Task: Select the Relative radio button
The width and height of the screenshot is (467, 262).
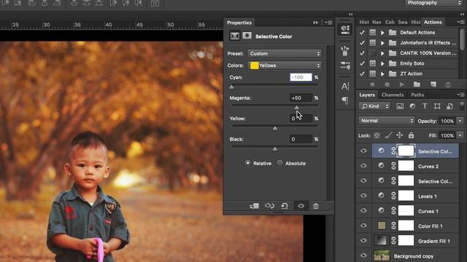Action: click(x=248, y=163)
